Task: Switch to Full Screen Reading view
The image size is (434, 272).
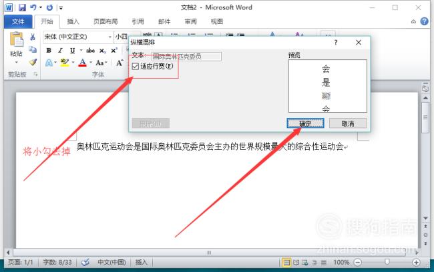Action: [x=296, y=262]
